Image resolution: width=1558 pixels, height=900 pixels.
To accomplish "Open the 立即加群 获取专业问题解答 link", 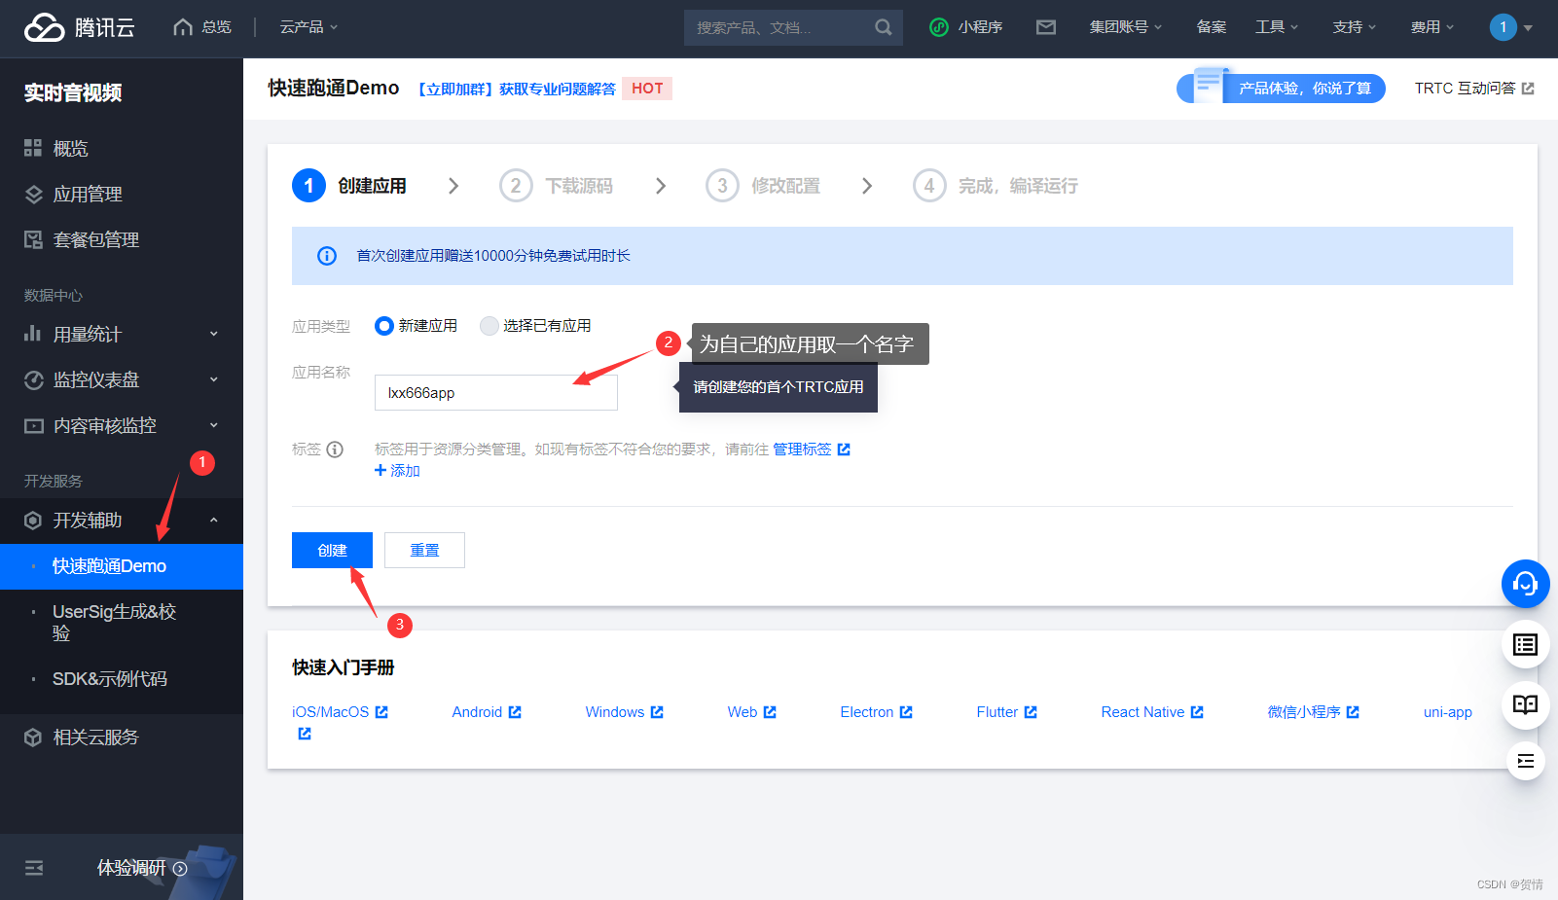I will (x=517, y=89).
